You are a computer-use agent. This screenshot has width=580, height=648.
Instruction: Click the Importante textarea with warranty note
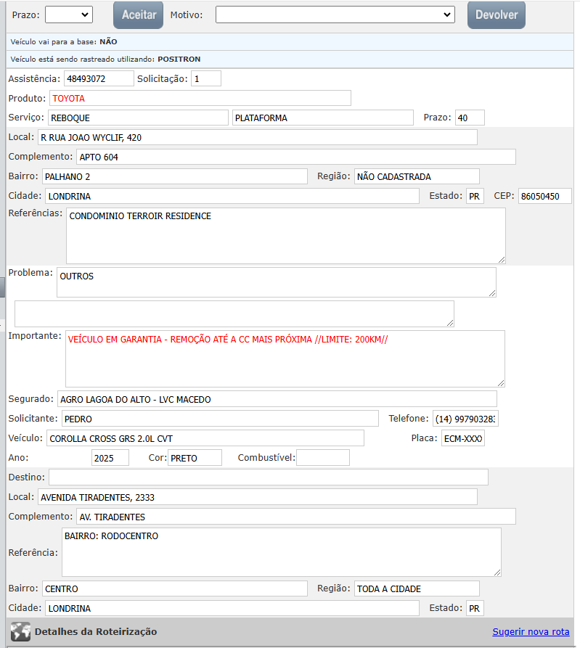(285, 358)
